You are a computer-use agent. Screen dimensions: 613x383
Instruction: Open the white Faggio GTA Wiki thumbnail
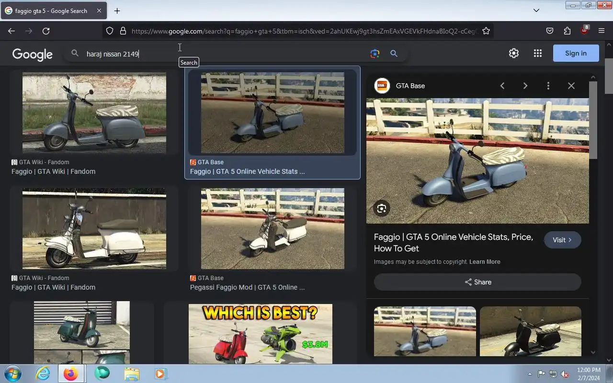pyautogui.click(x=94, y=228)
